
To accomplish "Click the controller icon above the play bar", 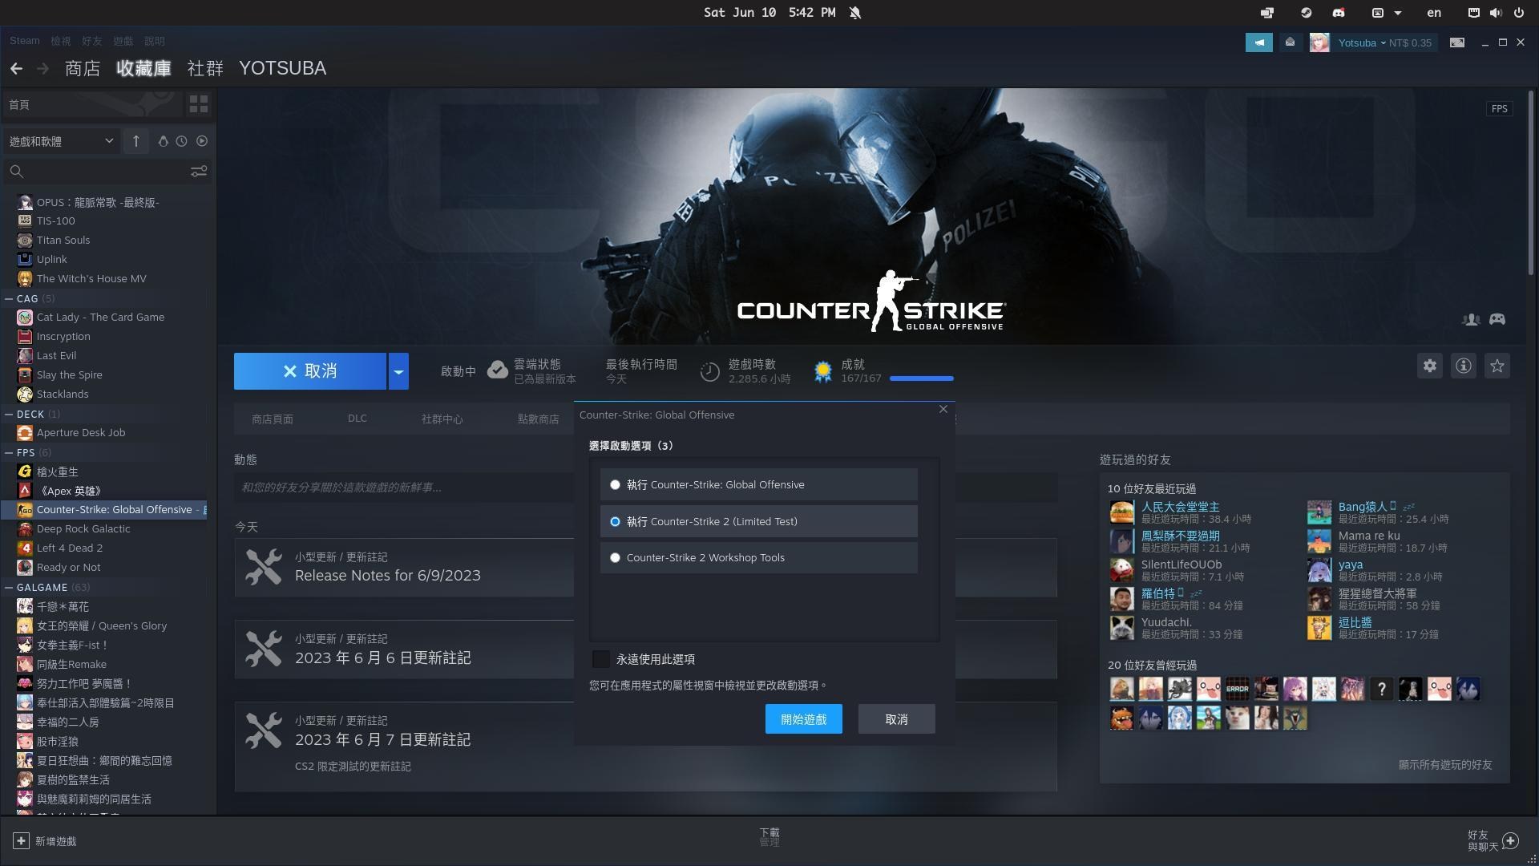I will tap(1498, 319).
